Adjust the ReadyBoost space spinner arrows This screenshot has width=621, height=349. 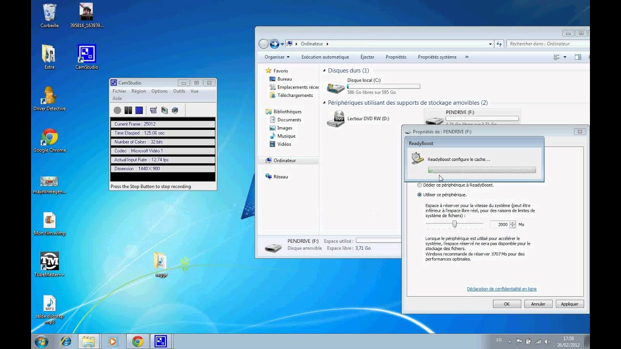(513, 224)
